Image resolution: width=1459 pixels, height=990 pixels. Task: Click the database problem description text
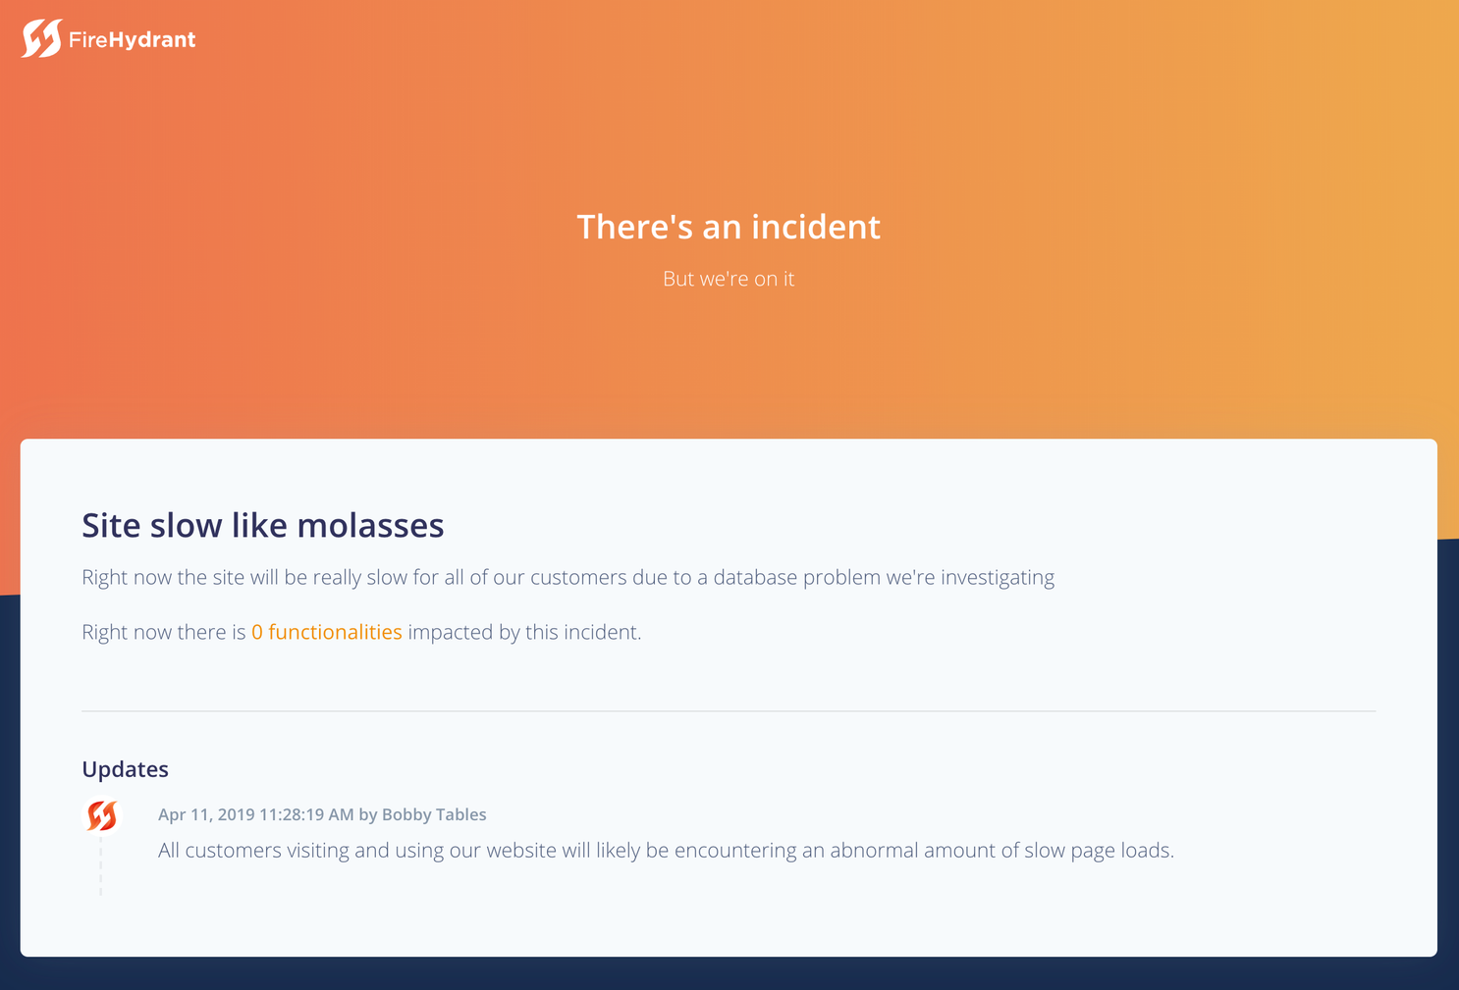[x=568, y=577]
